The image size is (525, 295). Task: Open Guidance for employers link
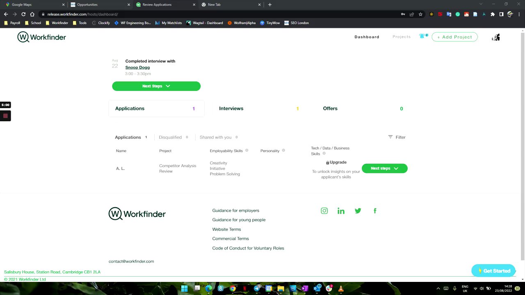click(236, 210)
